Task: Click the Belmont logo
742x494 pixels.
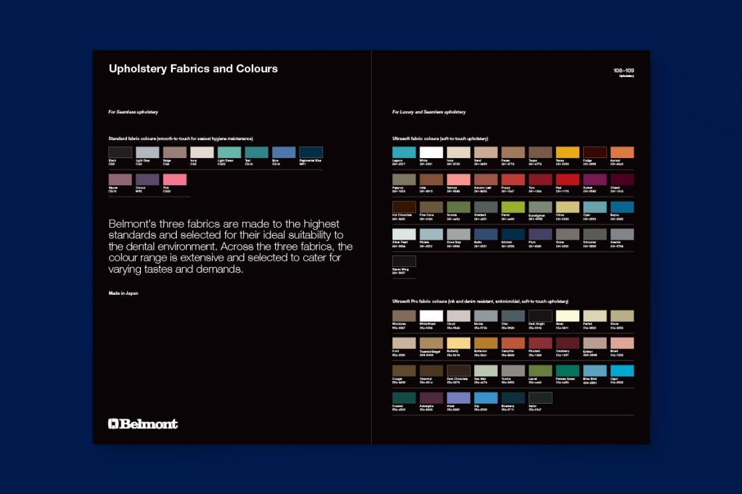Action: (x=143, y=424)
